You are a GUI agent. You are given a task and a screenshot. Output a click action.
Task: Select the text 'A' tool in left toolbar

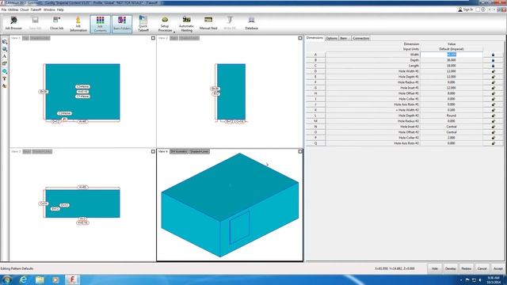coord(5,56)
